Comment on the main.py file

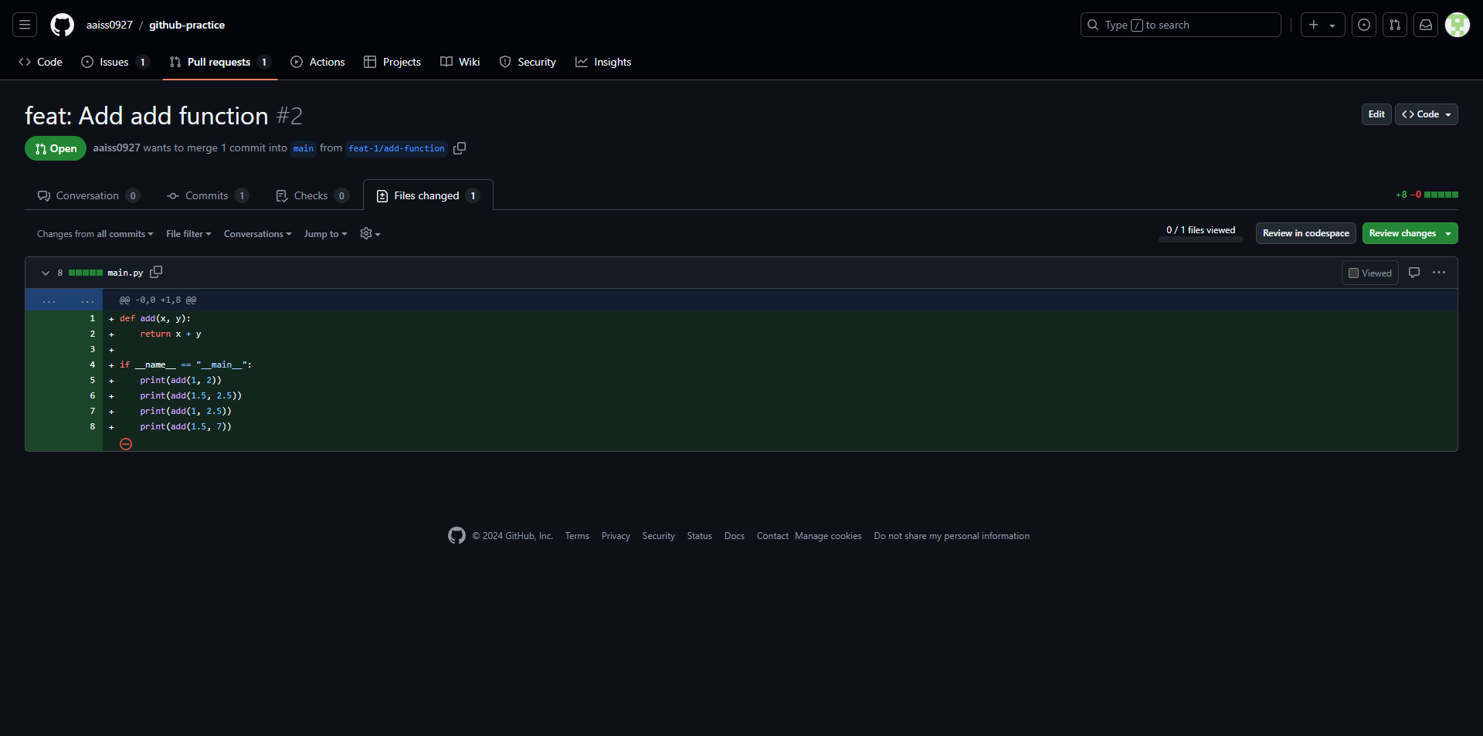[1414, 273]
